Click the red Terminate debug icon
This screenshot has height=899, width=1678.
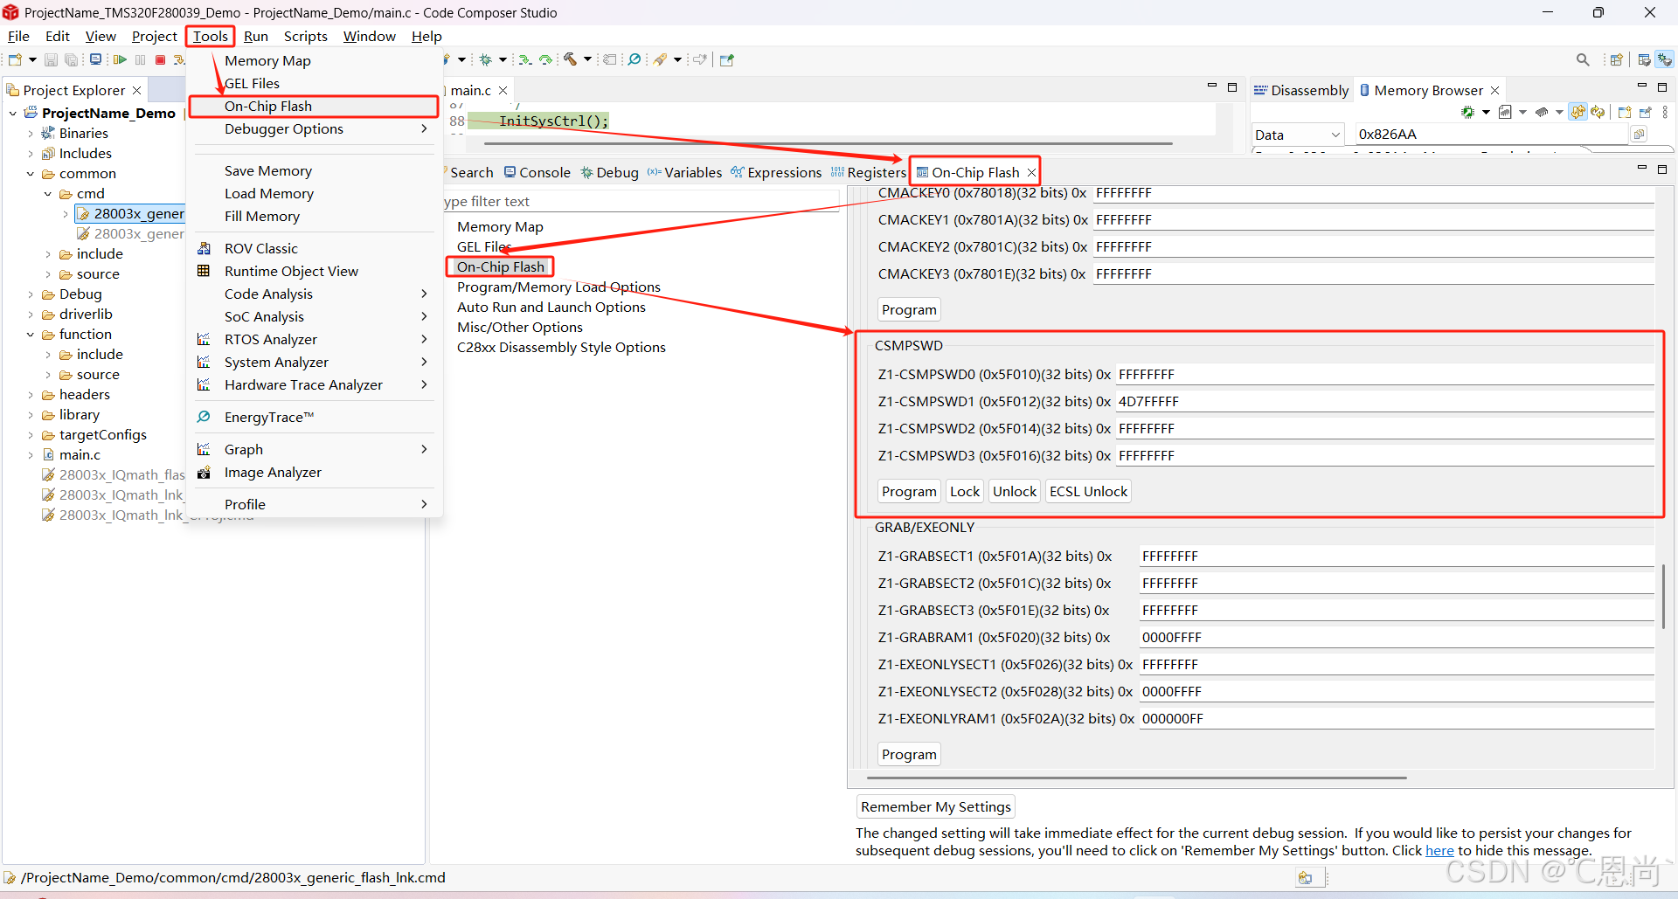(x=161, y=59)
